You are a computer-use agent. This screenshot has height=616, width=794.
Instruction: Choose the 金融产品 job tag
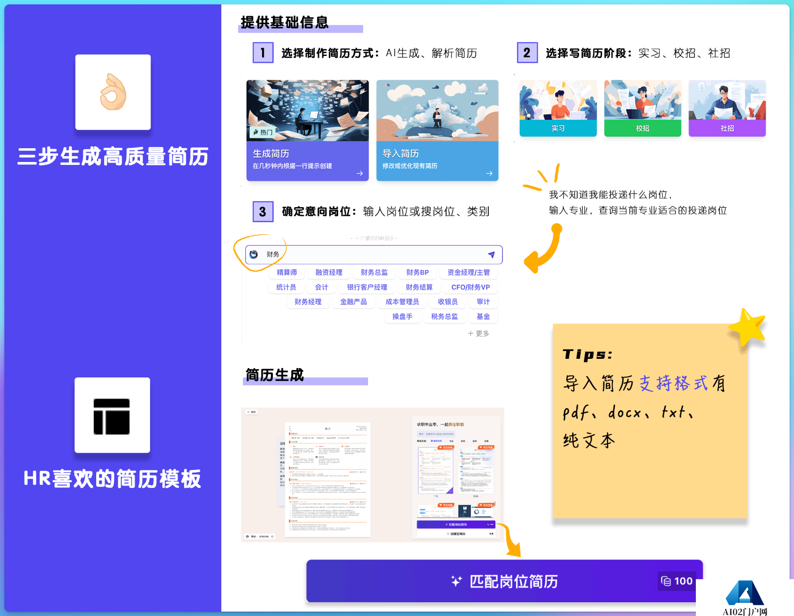click(x=353, y=302)
